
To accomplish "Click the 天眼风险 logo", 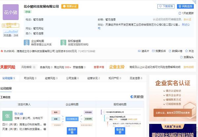I will [8, 67].
